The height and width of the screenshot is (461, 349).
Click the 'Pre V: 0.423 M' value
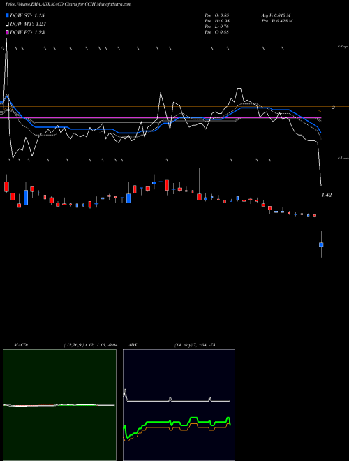(277, 21)
